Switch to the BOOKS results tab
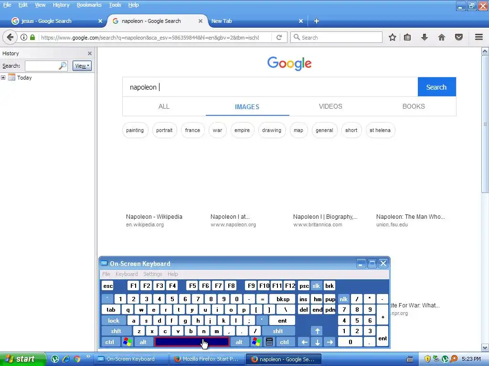 point(414,106)
